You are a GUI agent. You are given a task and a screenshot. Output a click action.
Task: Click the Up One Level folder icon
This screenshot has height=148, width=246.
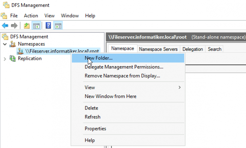click(27, 26)
